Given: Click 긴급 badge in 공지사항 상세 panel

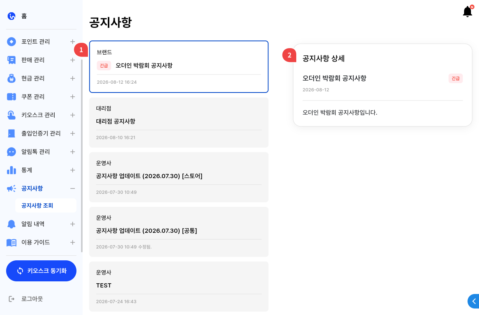Looking at the screenshot, I should coord(456,78).
